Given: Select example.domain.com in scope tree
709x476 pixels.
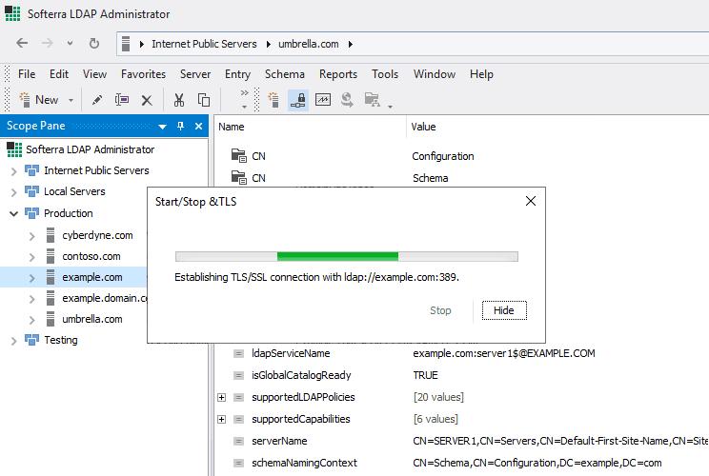Looking at the screenshot, I should coord(105,298).
